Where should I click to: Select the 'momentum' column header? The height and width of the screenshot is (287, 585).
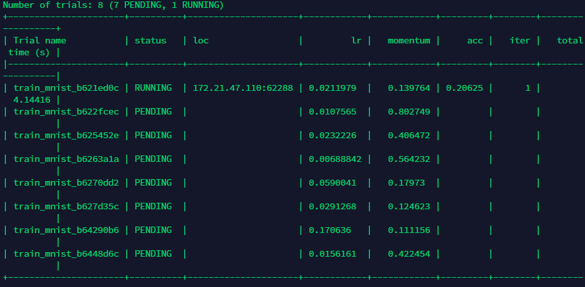[x=409, y=41]
